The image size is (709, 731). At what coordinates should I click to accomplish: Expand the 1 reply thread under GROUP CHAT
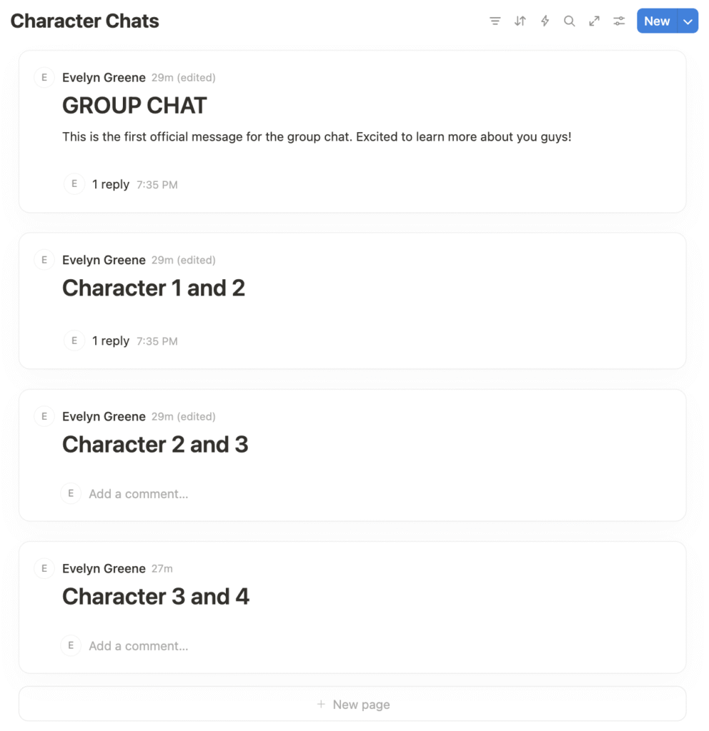111,184
